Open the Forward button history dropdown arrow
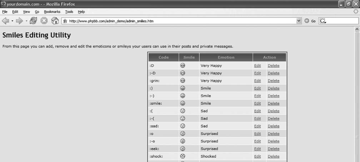The image size is (360, 162). click(26, 21)
